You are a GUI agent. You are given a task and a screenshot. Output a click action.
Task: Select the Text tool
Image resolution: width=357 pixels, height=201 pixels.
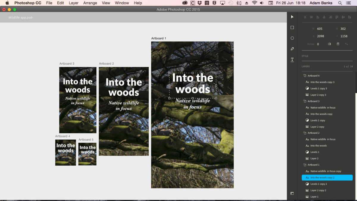[292, 60]
